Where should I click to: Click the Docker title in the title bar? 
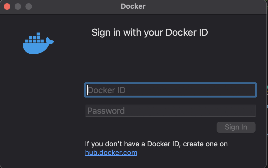(x=133, y=6)
